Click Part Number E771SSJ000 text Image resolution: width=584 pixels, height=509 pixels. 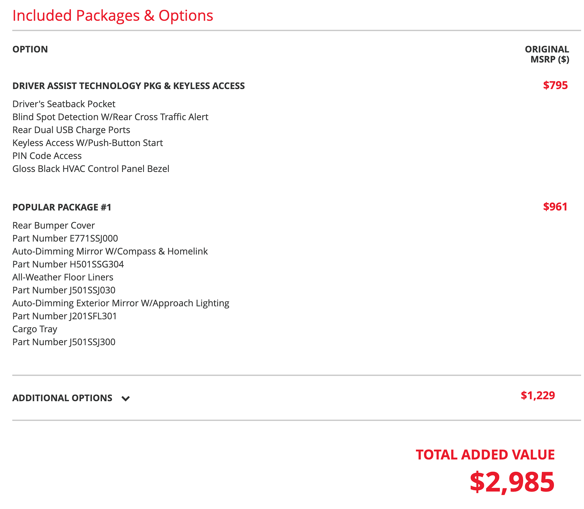[65, 238]
